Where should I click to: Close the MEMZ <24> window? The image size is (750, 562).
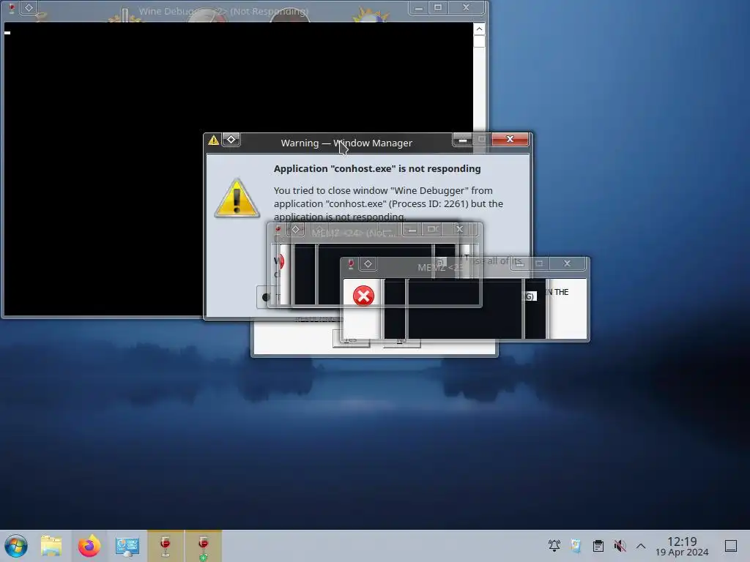tap(460, 229)
